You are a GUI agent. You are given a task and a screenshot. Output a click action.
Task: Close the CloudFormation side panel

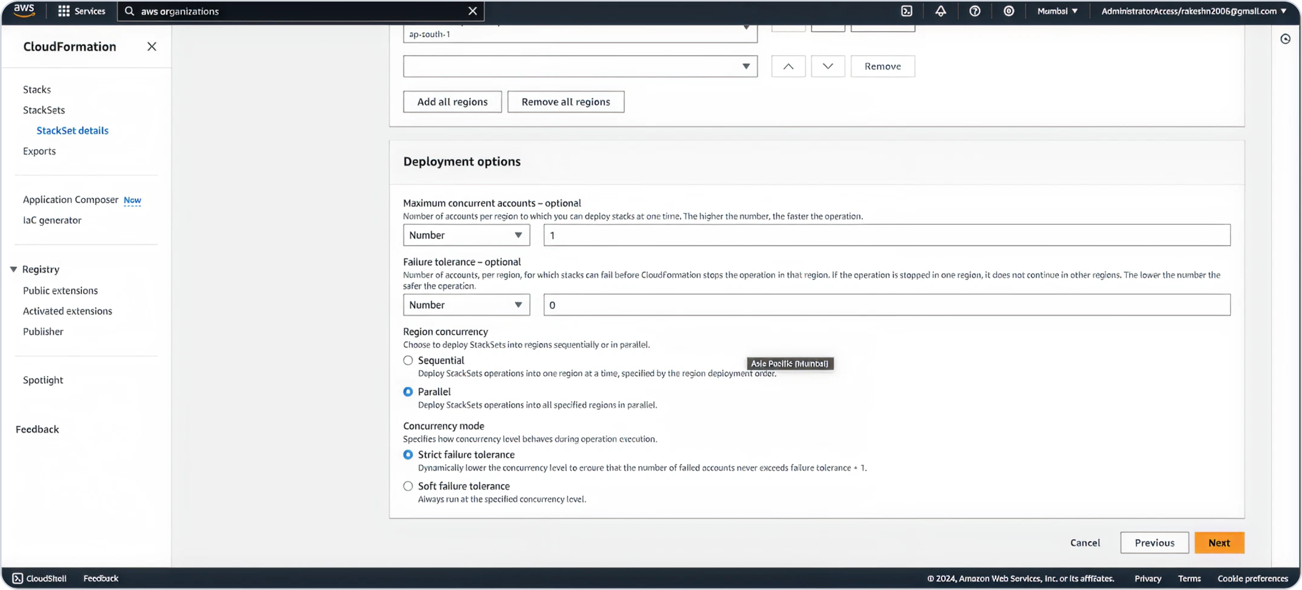pos(151,46)
